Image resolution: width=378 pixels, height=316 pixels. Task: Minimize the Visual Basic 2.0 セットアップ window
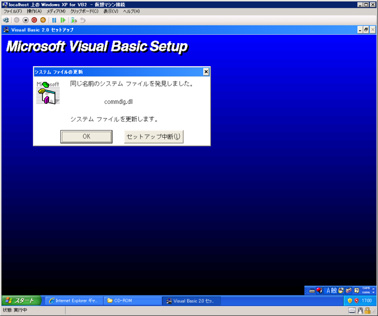click(x=360, y=30)
